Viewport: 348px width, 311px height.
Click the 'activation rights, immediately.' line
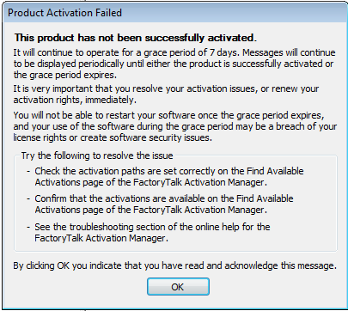75,100
